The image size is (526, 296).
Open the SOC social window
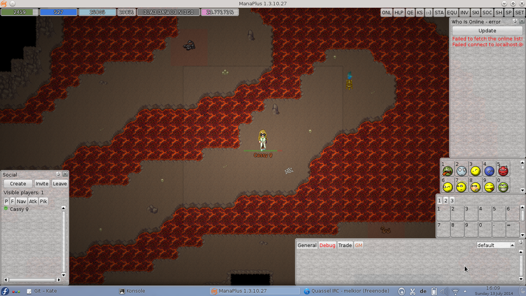[487, 12]
